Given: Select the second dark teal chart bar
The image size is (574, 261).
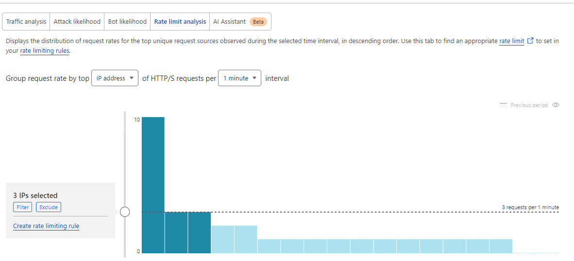Looking at the screenshot, I should (x=176, y=232).
